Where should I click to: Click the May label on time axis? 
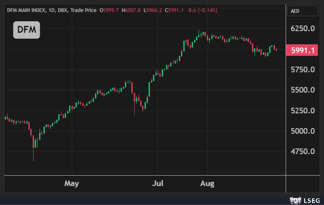pyautogui.click(x=71, y=183)
